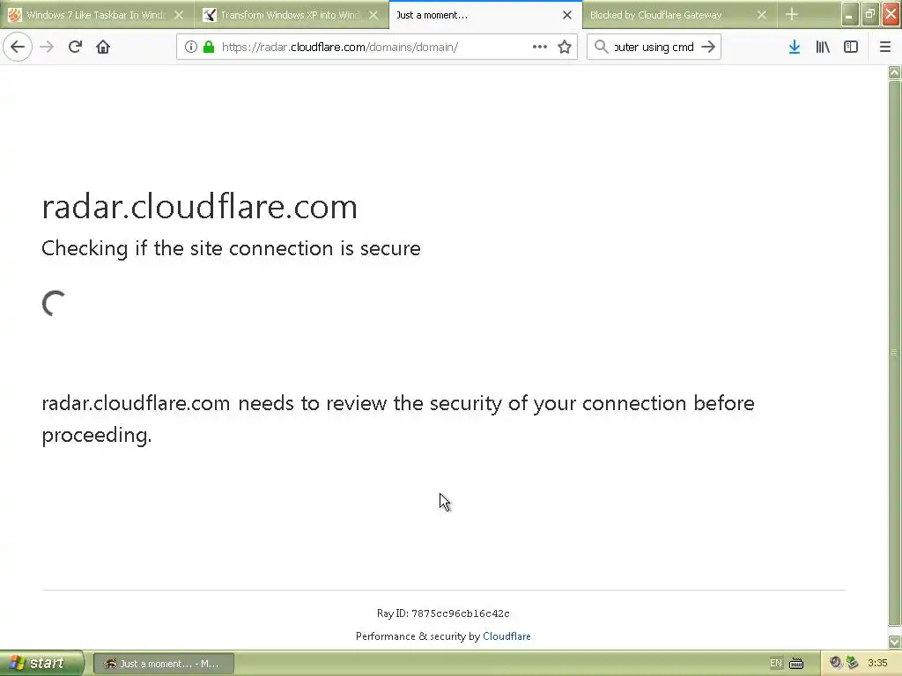Click the 3:35 taskbar clock
Screen dimensions: 902x676
click(877, 663)
